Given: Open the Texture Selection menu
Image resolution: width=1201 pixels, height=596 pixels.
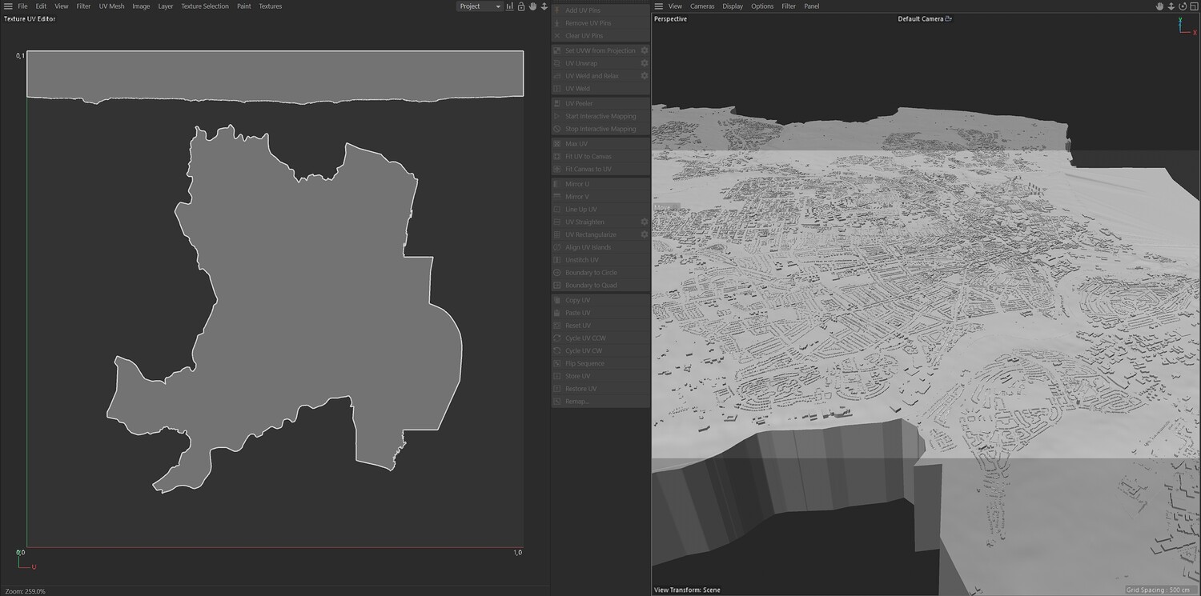Looking at the screenshot, I should (204, 6).
